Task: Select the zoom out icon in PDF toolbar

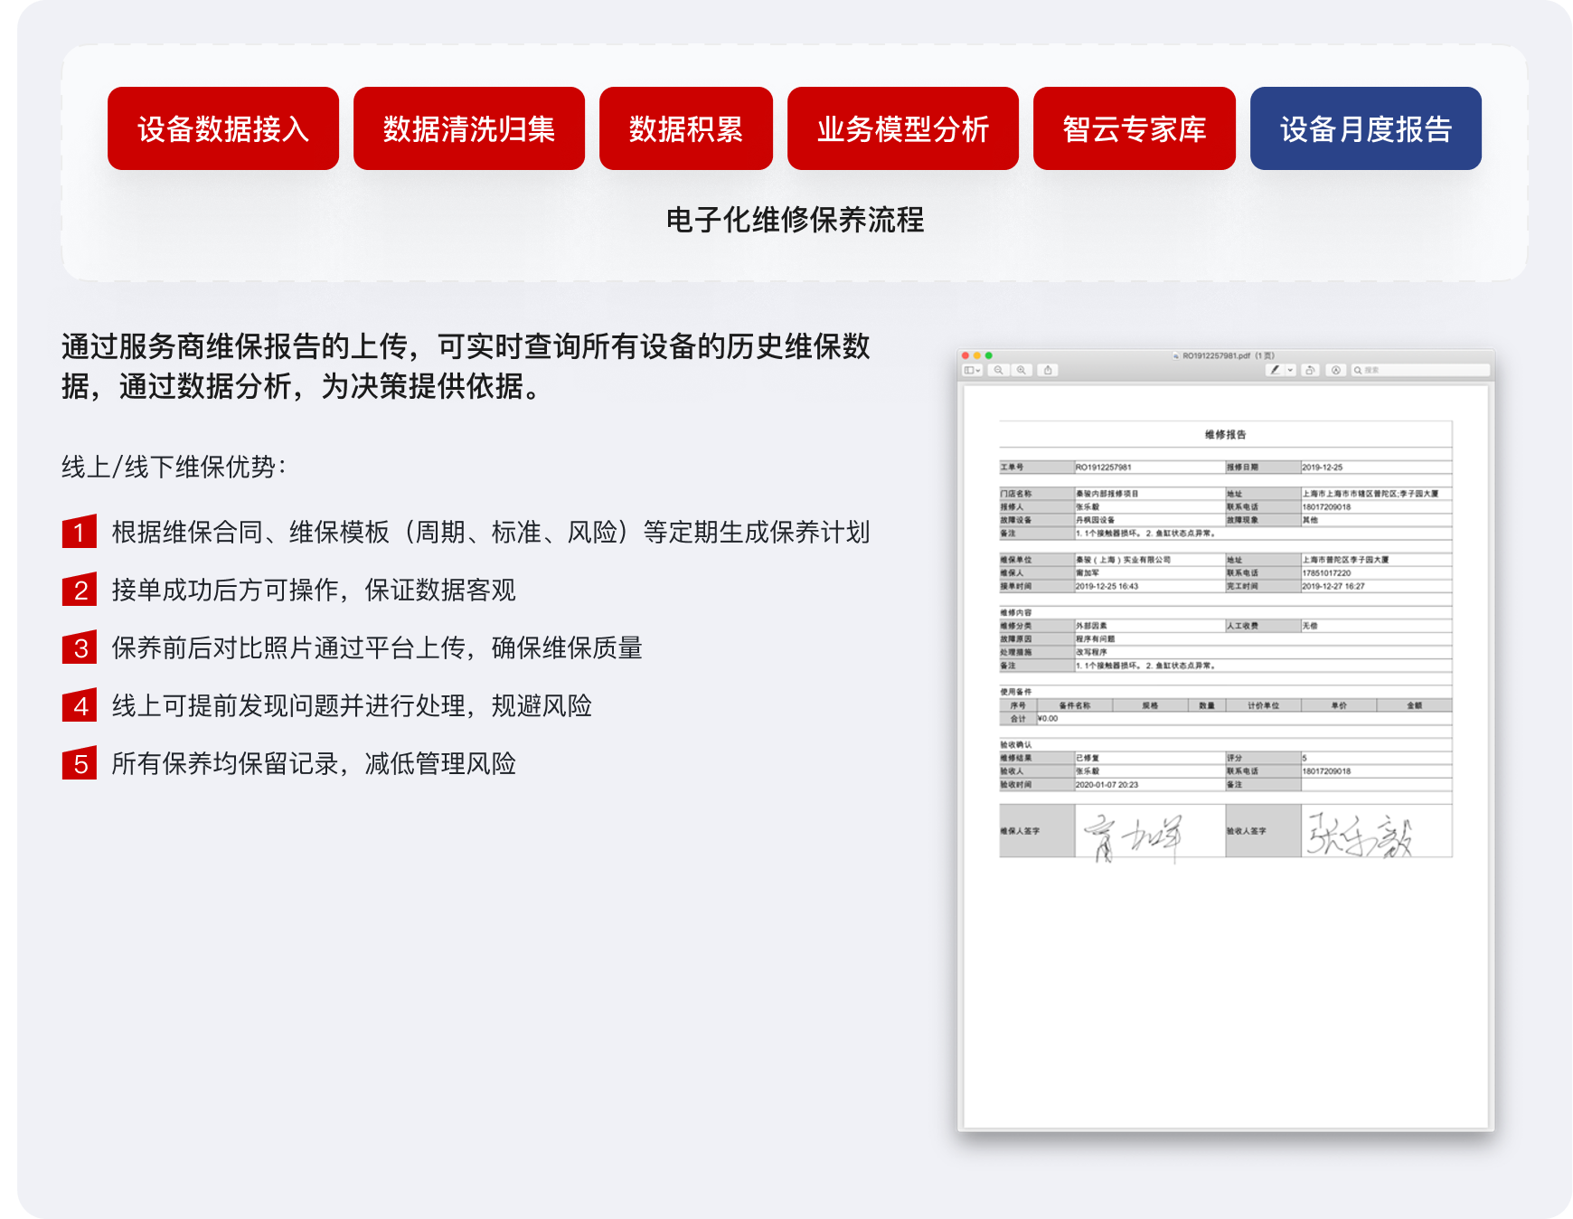Action: click(999, 370)
